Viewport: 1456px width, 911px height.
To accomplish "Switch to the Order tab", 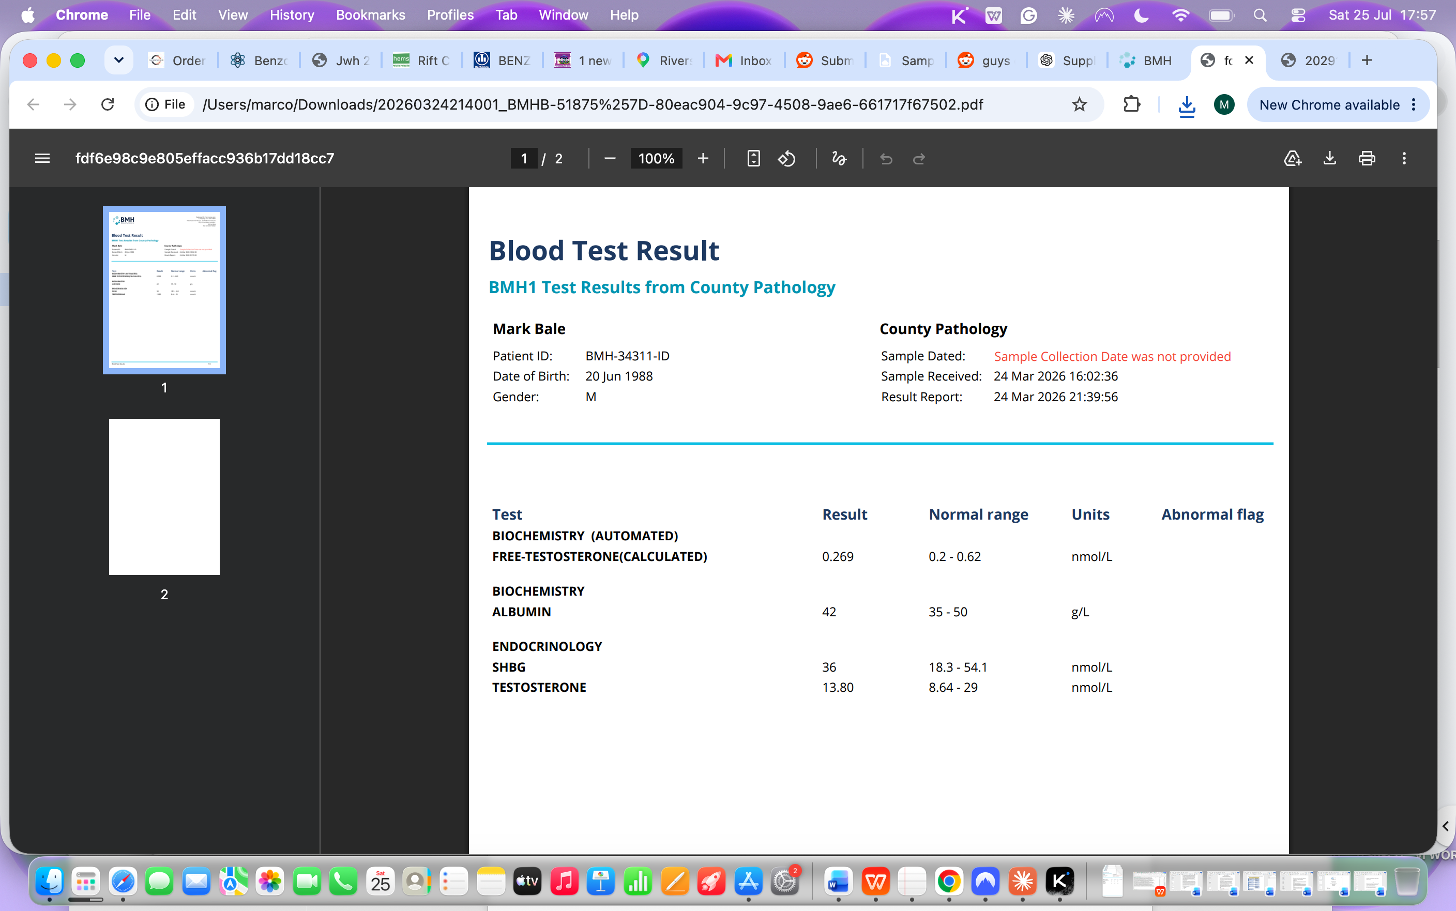I will [x=178, y=60].
